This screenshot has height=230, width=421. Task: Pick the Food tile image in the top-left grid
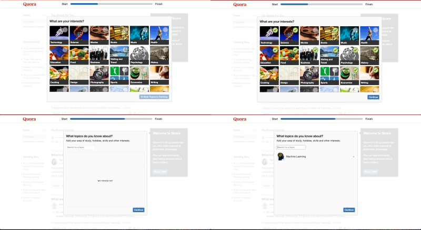(79, 55)
